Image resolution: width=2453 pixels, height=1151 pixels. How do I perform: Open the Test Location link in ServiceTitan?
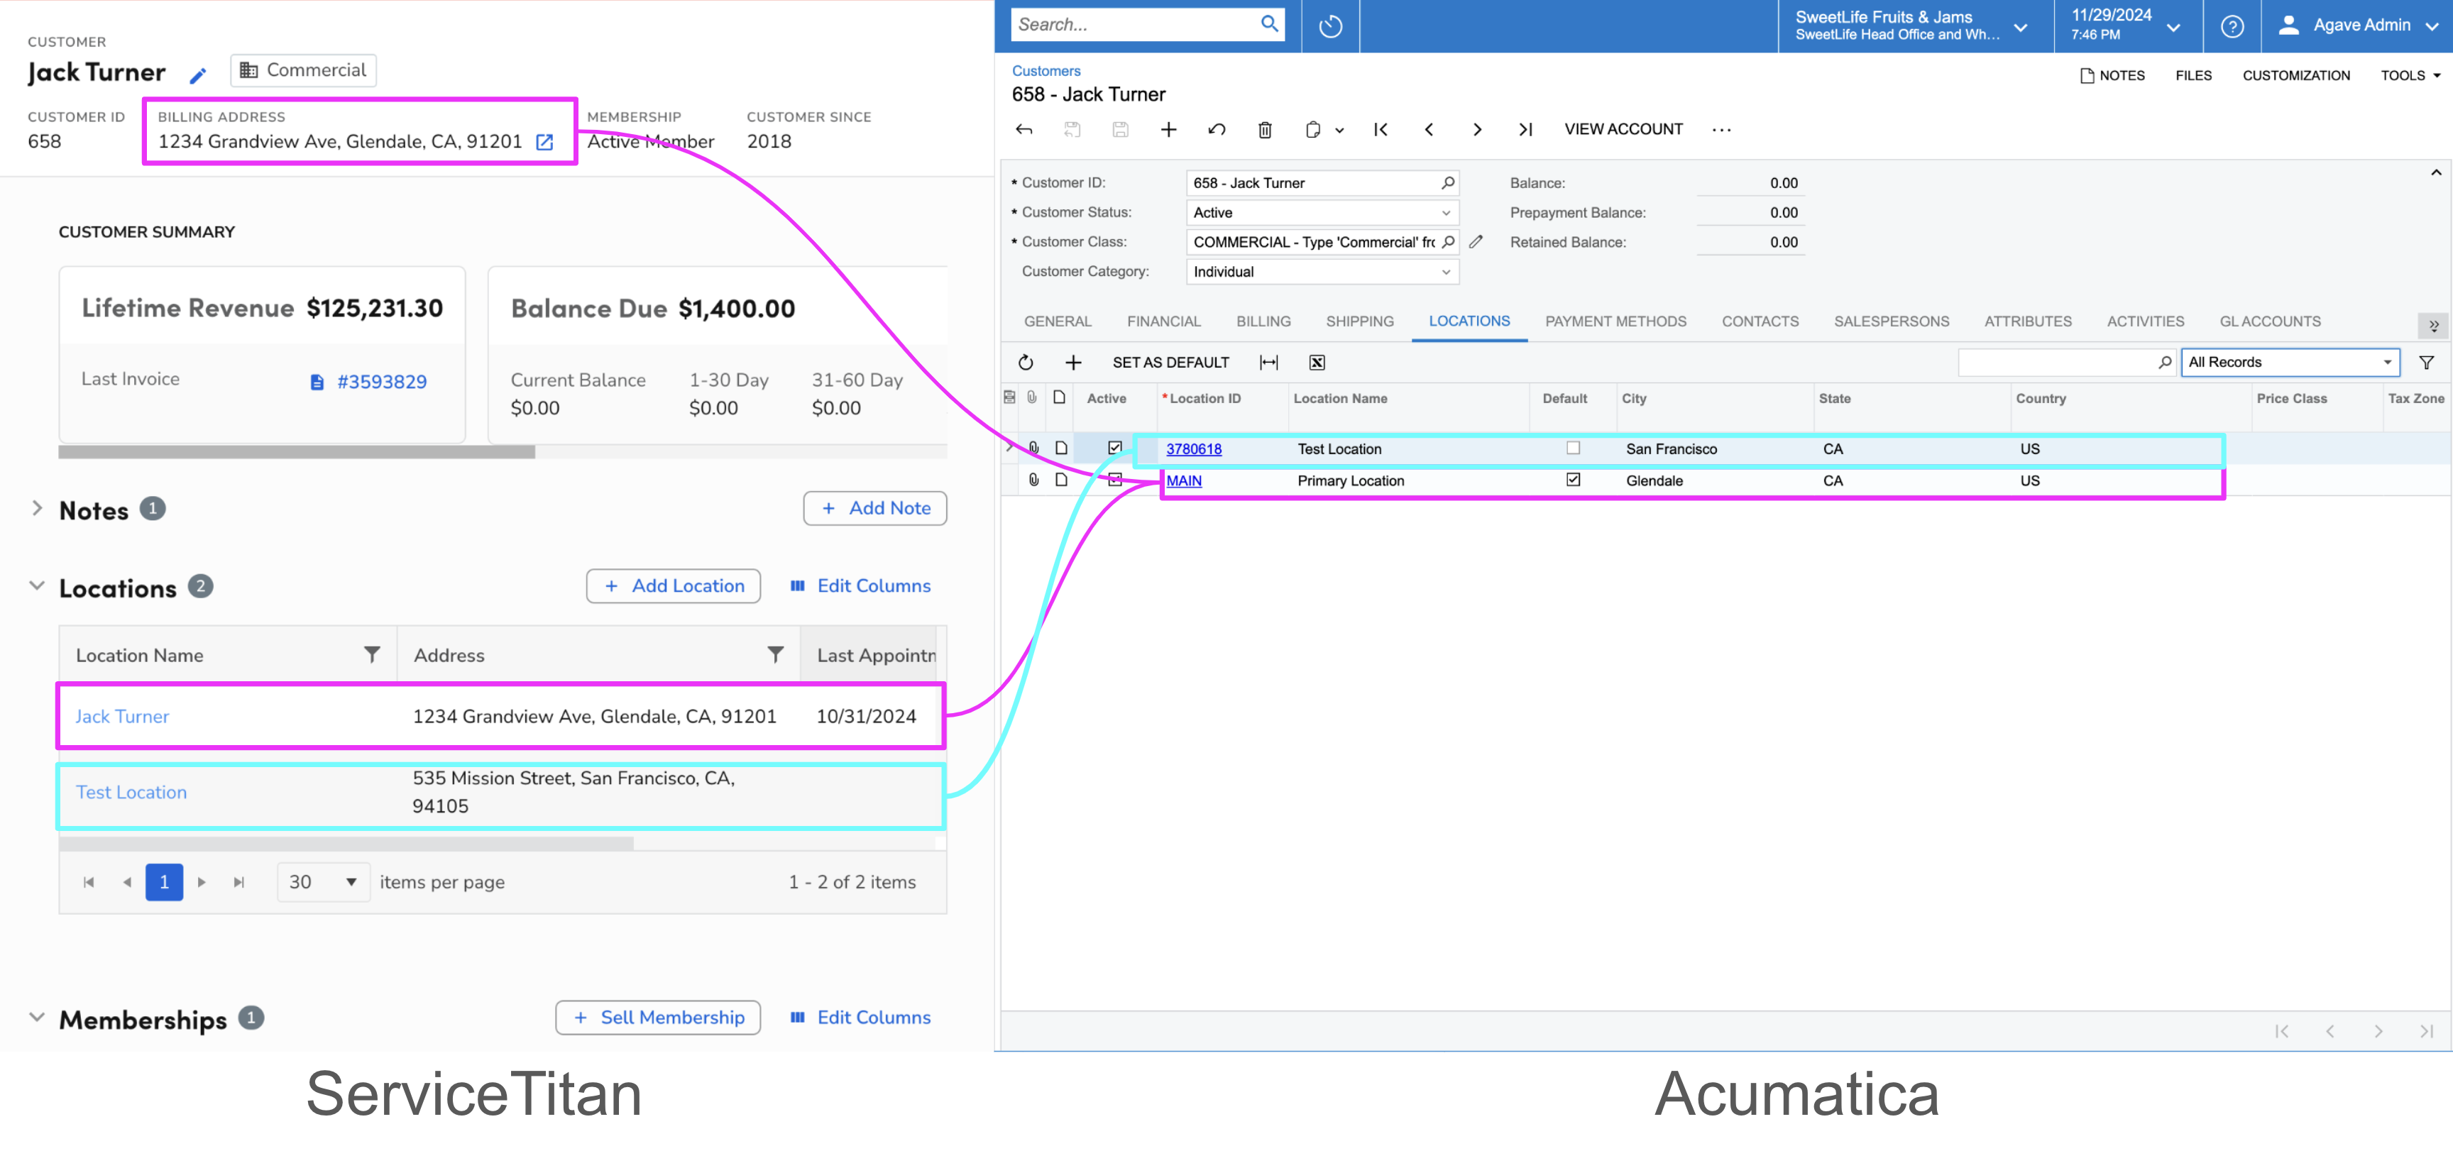(x=131, y=792)
